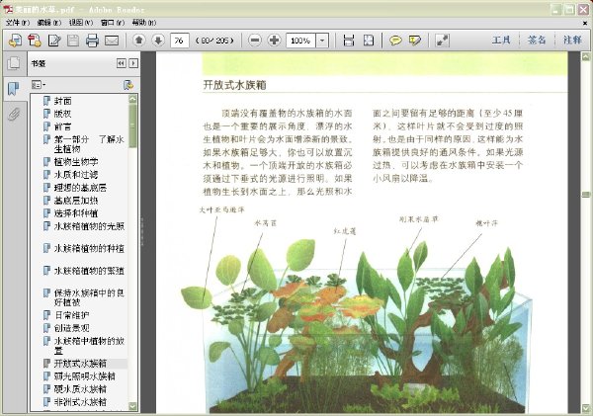Zoom in with the plus button
Image resolution: width=593 pixels, height=416 pixels.
(x=274, y=41)
